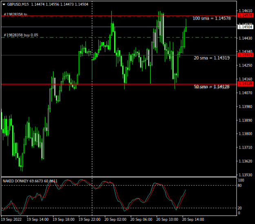Click the 1.13620 price scale value
The width and height of the screenshot is (255, 224).
pyautogui.click(x=245, y=161)
